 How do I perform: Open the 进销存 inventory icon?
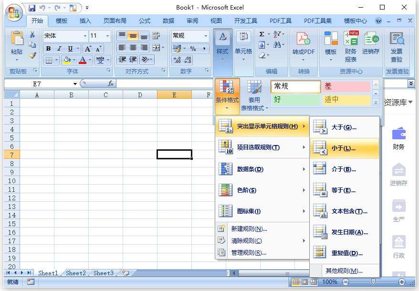(371, 43)
